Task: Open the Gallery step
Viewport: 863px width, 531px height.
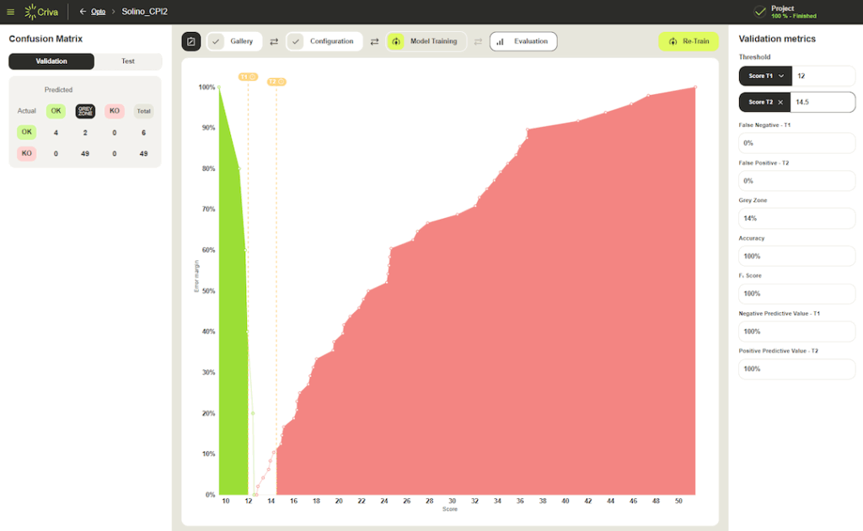Action: click(241, 41)
